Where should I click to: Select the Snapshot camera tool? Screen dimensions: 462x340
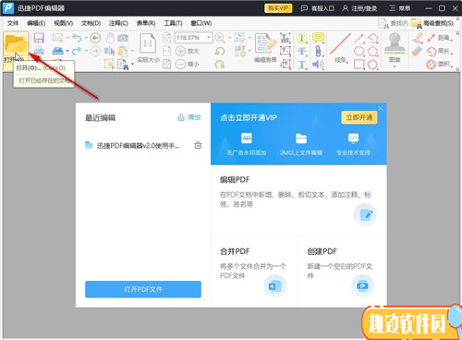[x=123, y=38]
